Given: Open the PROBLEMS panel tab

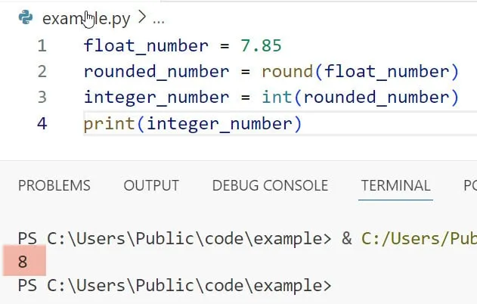Looking at the screenshot, I should point(54,185).
